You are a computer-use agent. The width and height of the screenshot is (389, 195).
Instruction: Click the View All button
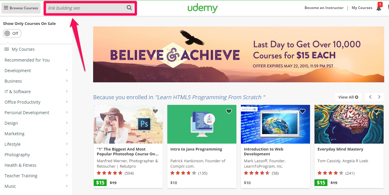tap(348, 97)
